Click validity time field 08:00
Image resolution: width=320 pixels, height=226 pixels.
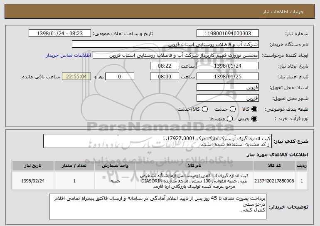165,77
